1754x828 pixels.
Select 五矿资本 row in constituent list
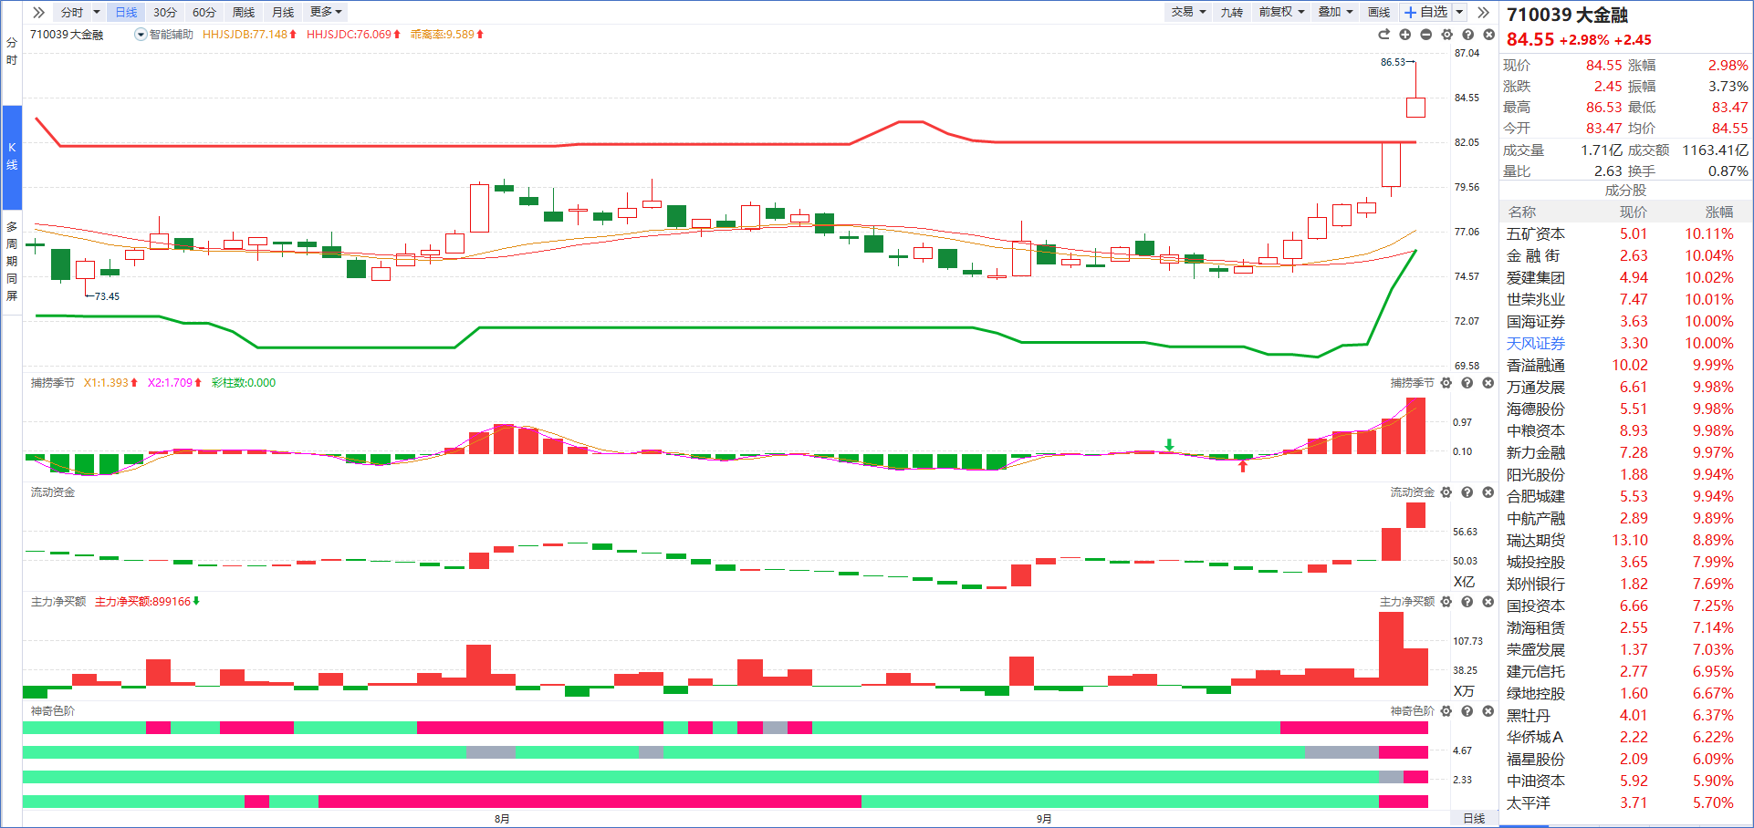click(x=1625, y=233)
